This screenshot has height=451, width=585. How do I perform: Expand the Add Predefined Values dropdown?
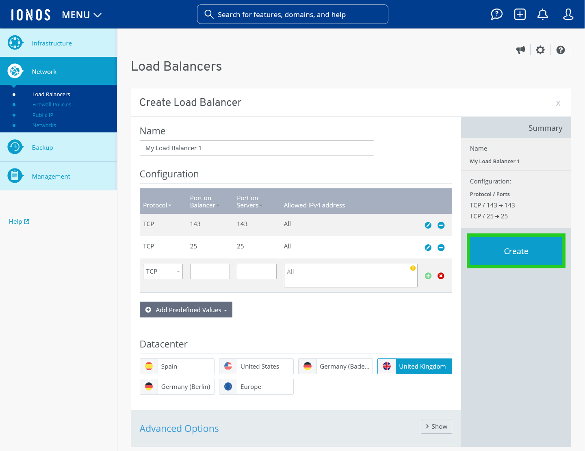pos(186,309)
